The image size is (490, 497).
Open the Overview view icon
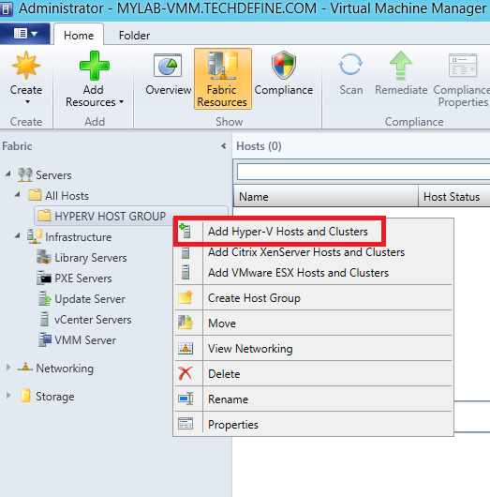(x=168, y=66)
